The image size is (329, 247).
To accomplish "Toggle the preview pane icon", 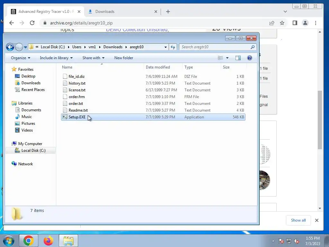I will click(x=238, y=58).
